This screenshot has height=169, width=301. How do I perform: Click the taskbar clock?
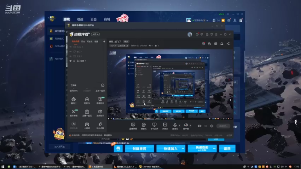(x=296, y=167)
